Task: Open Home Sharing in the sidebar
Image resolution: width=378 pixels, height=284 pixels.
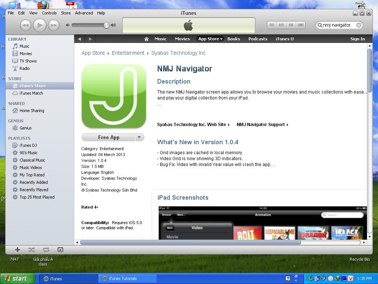Action: (32, 111)
